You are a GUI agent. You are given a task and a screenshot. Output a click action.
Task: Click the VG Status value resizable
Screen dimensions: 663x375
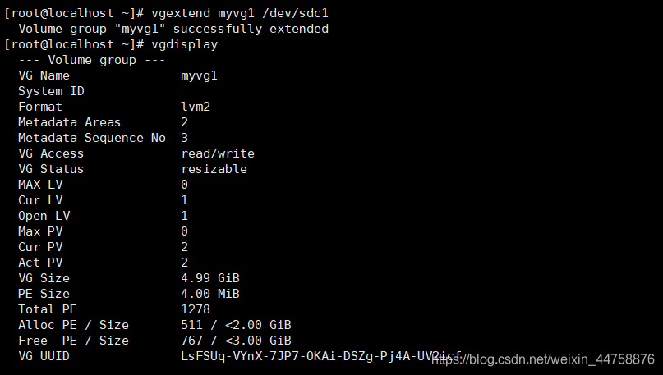(x=214, y=169)
